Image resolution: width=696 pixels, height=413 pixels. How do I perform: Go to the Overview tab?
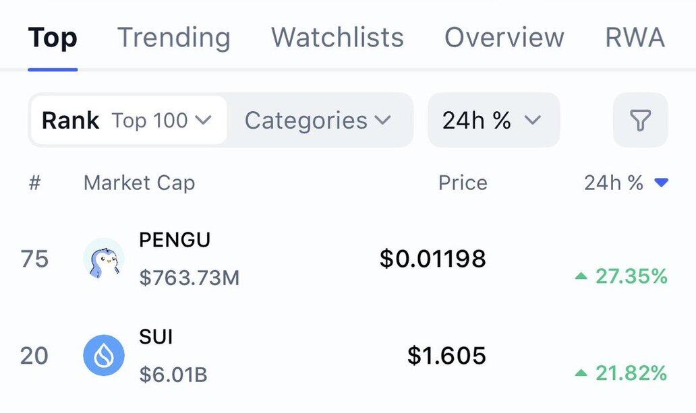pos(504,38)
